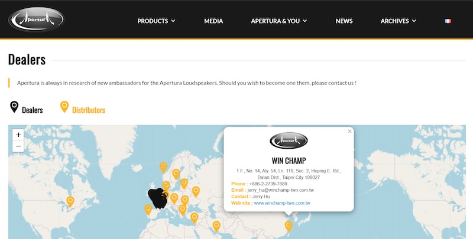Zoom in the map with plus button
Viewport: 473px width, 239px height.
coord(18,135)
